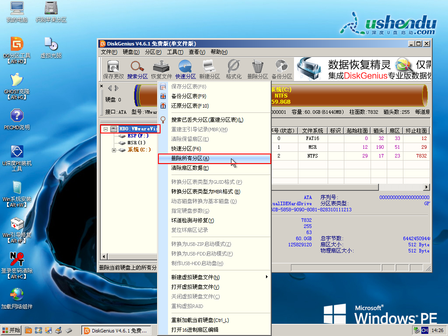Screen dimensions: 448x336
Task: Click the 恢复文件 toolbar icon
Action: [161, 69]
